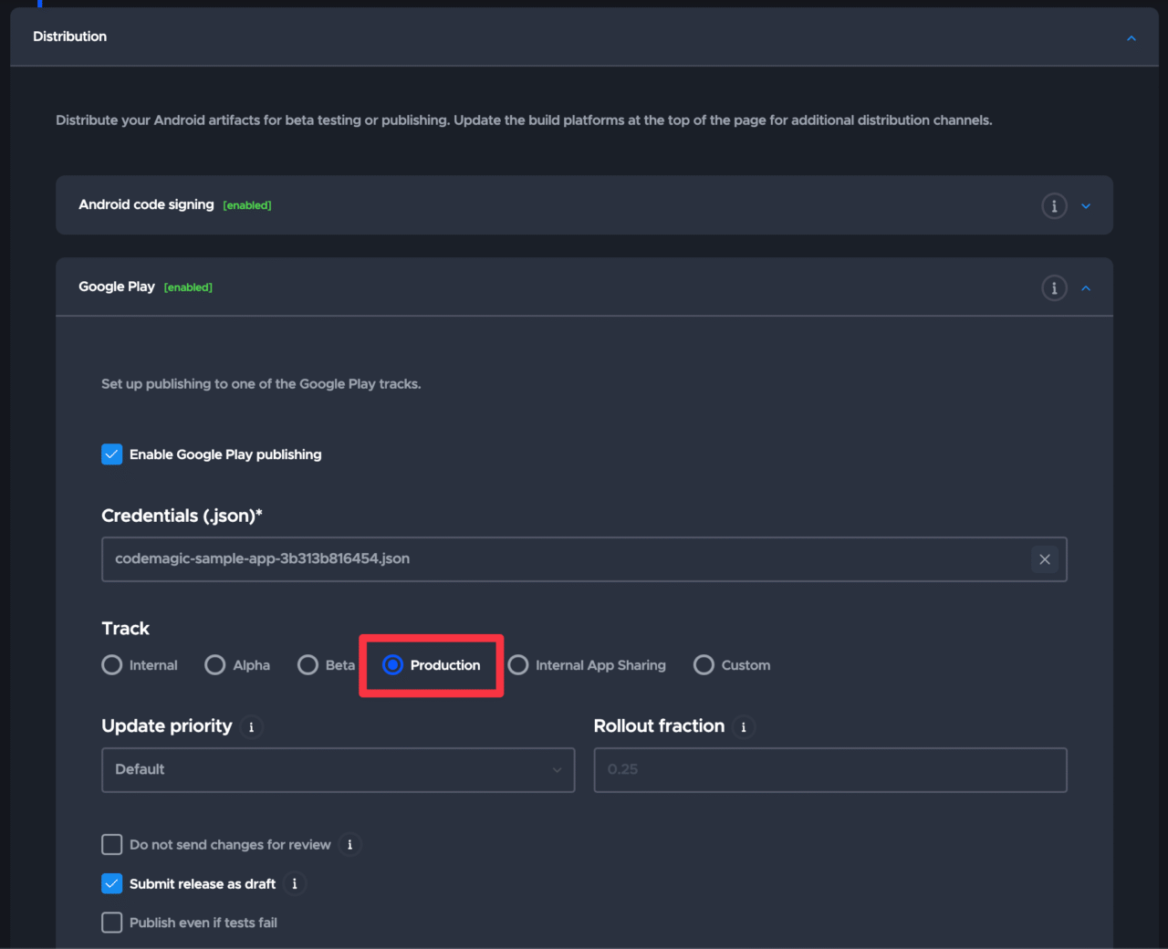Screen dimensions: 1168x949
Task: Open info icon for Google Play section
Action: point(1054,288)
